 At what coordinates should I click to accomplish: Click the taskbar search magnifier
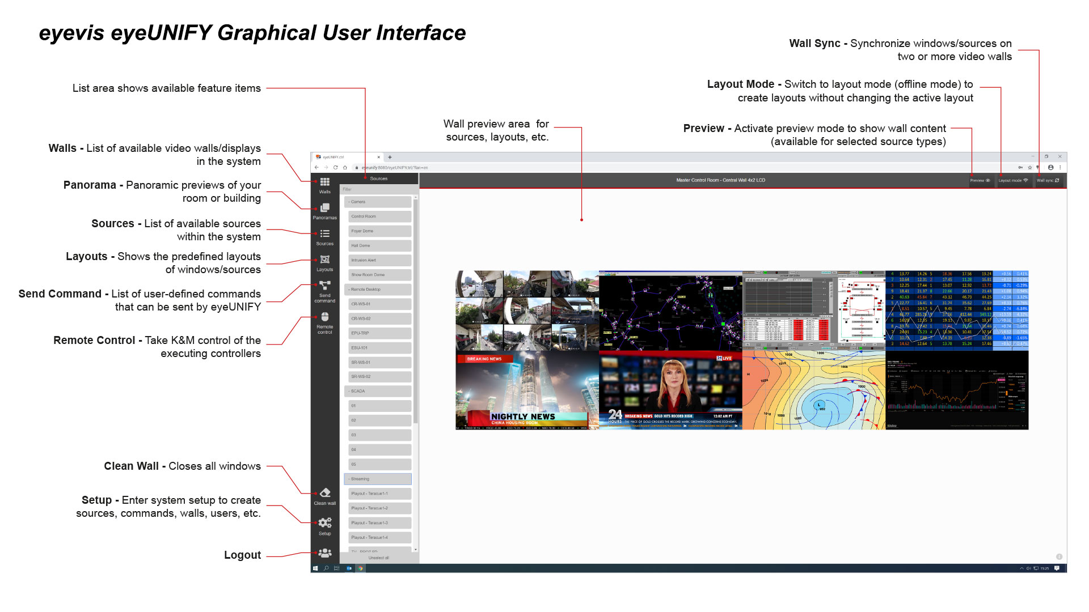pyautogui.click(x=326, y=568)
